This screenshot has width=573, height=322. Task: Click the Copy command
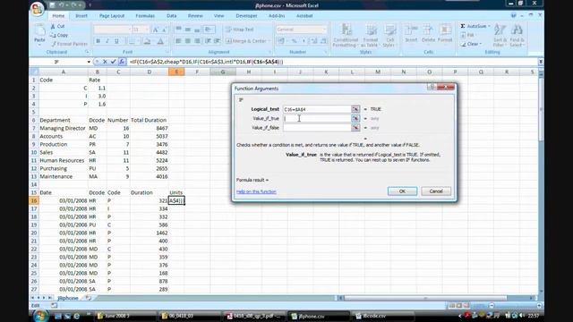(x=59, y=35)
